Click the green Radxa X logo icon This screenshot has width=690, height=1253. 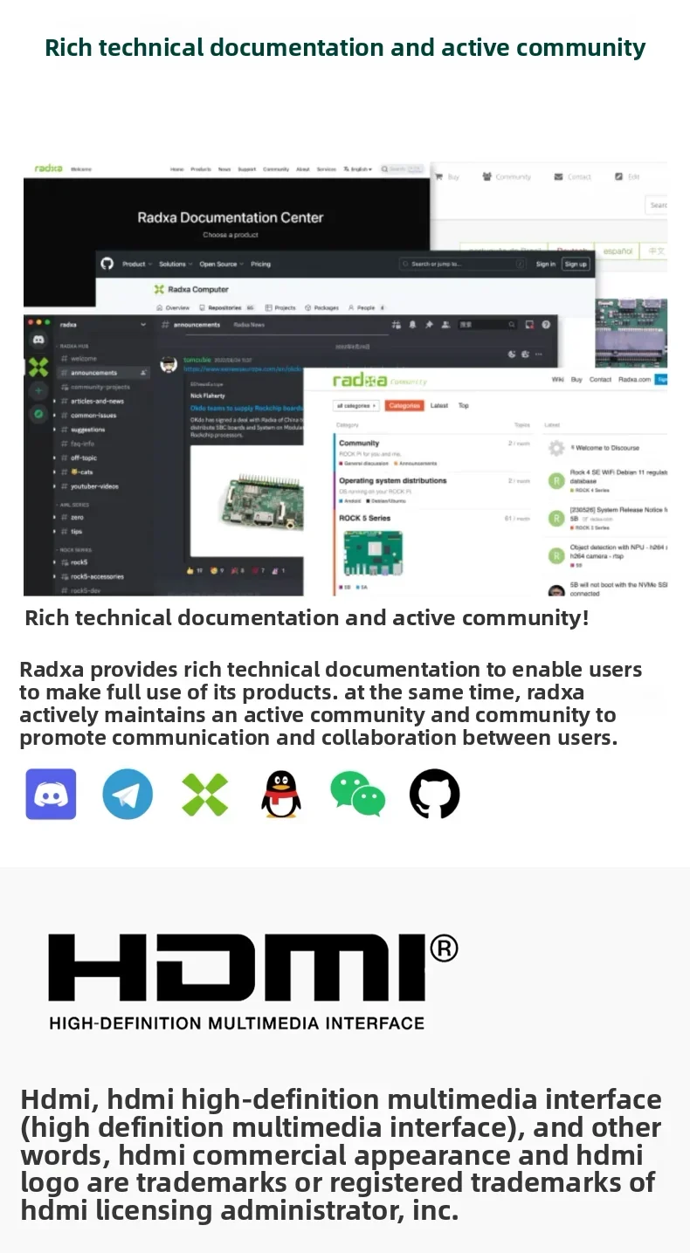click(204, 795)
